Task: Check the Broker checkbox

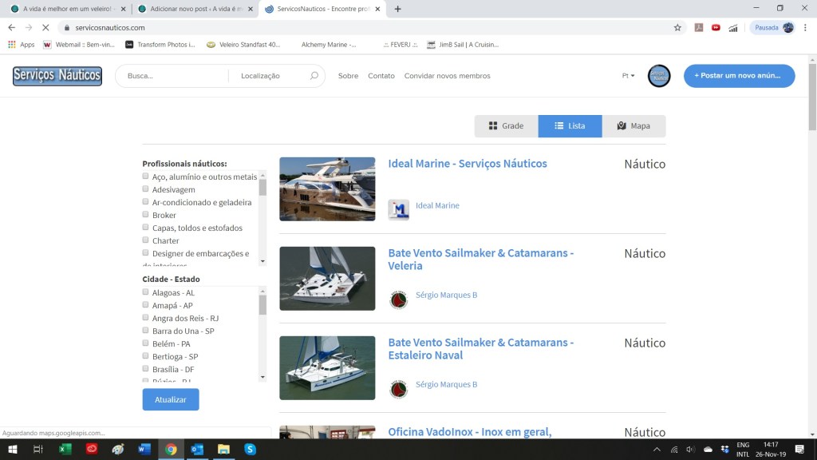Action: 145,214
